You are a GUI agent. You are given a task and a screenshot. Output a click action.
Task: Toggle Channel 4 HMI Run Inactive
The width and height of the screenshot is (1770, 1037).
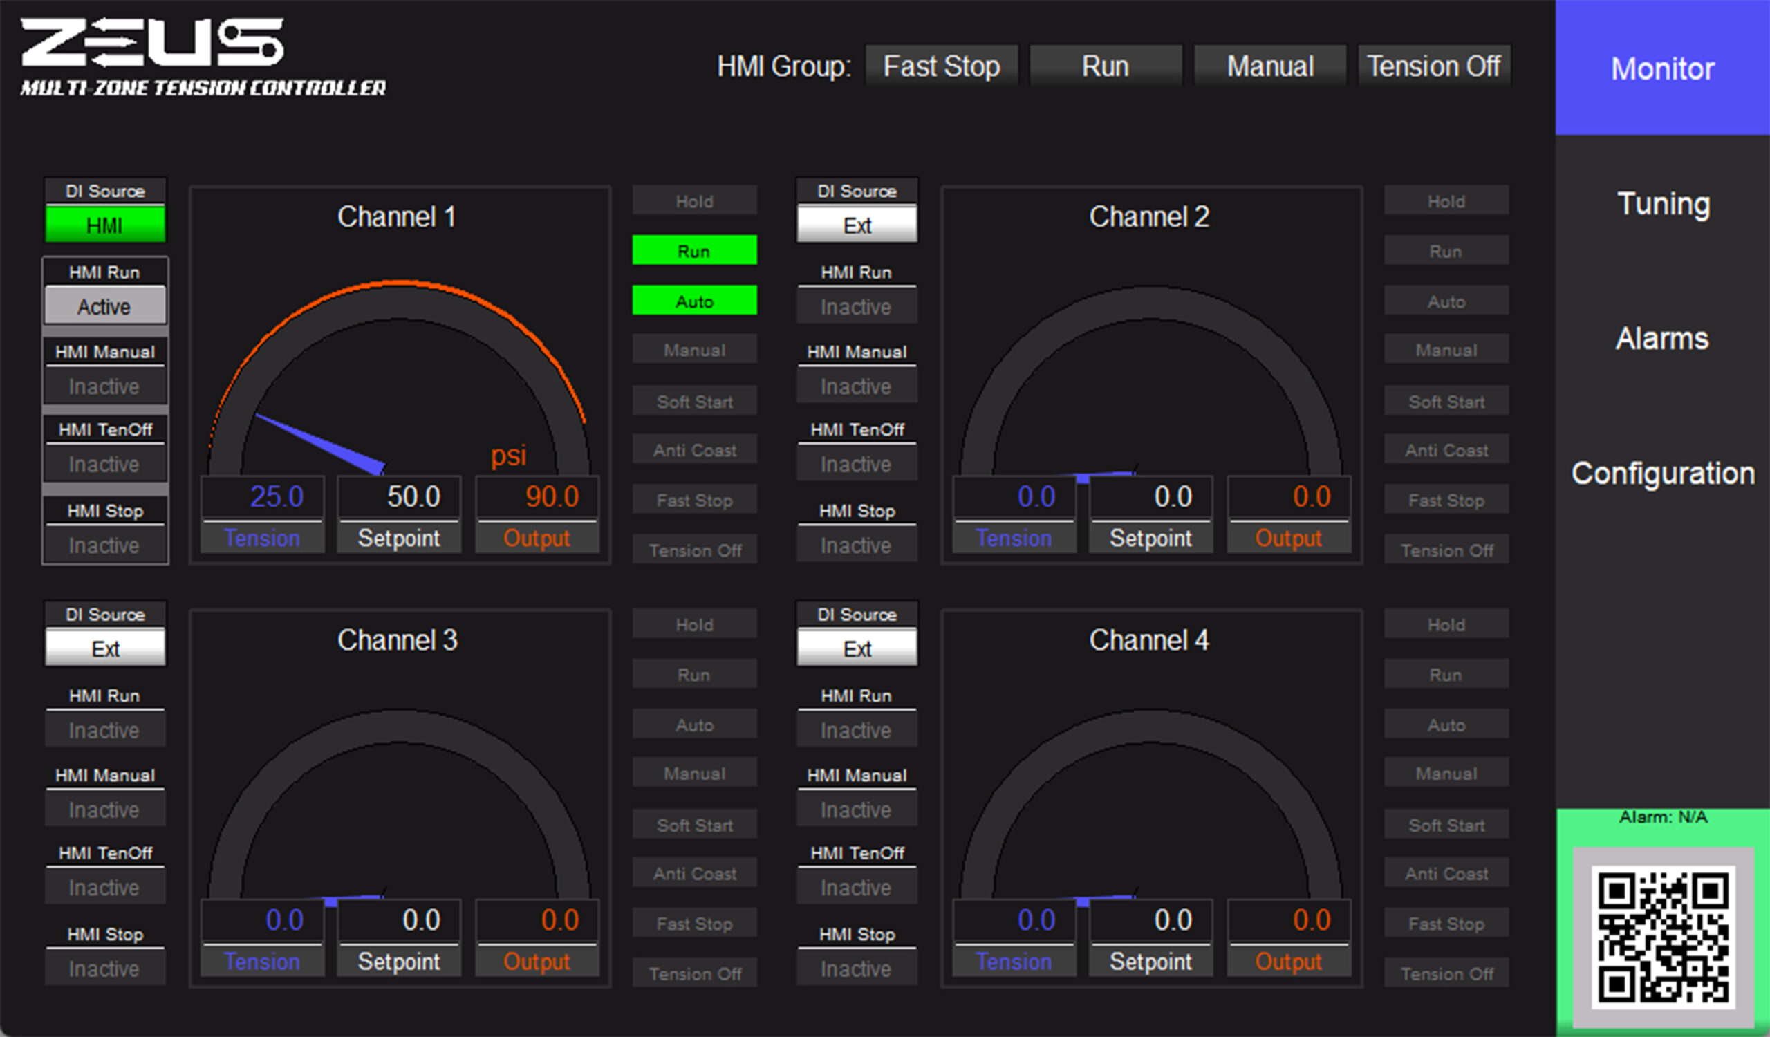[x=857, y=729]
